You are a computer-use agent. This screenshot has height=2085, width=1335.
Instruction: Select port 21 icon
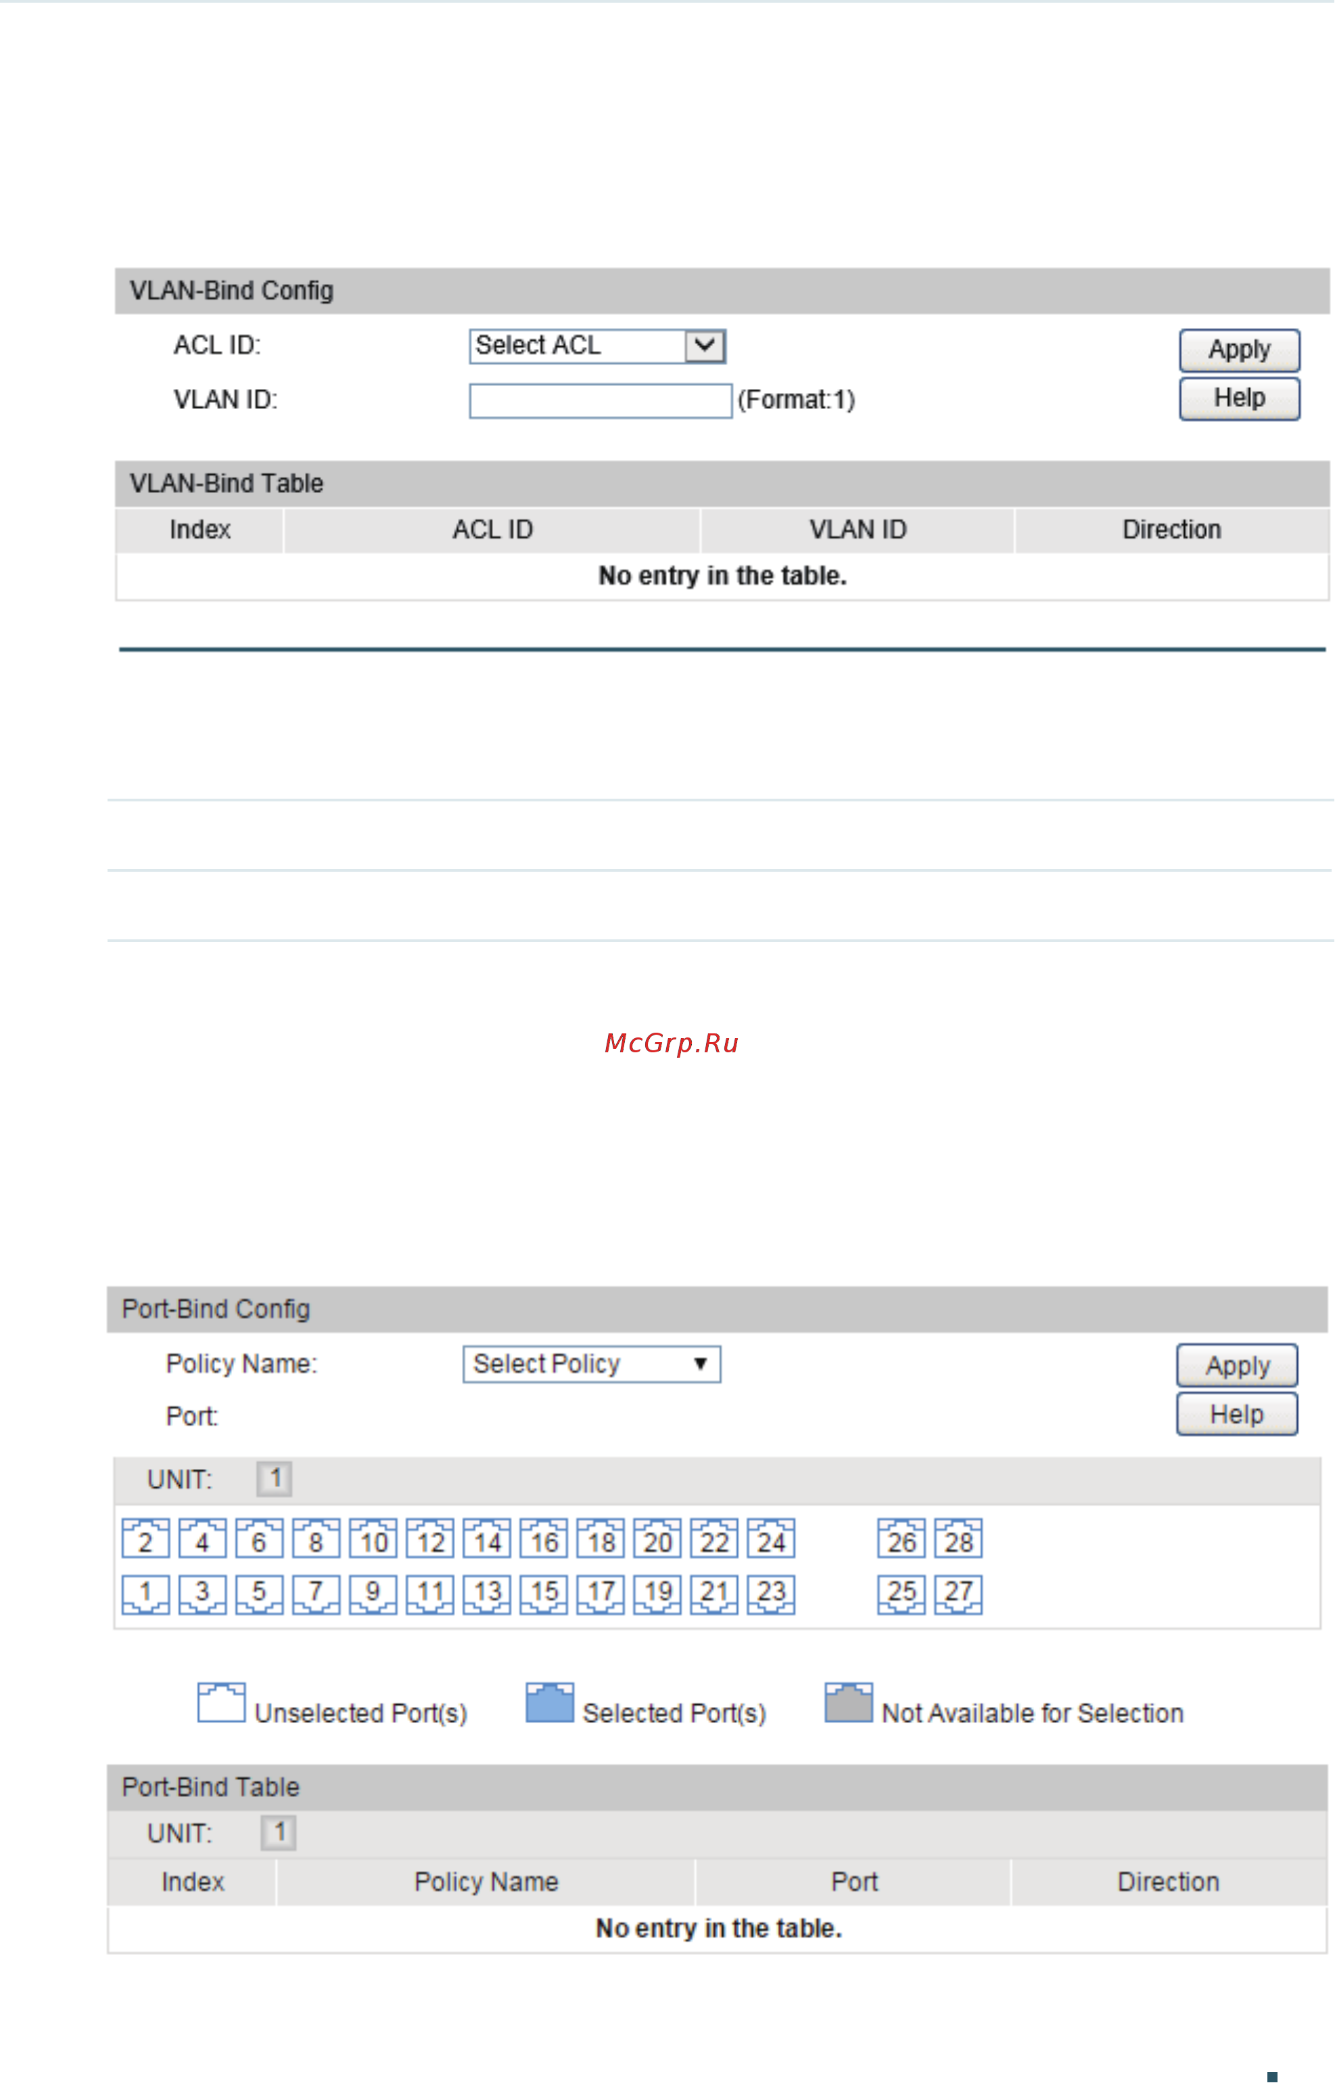(x=714, y=1595)
